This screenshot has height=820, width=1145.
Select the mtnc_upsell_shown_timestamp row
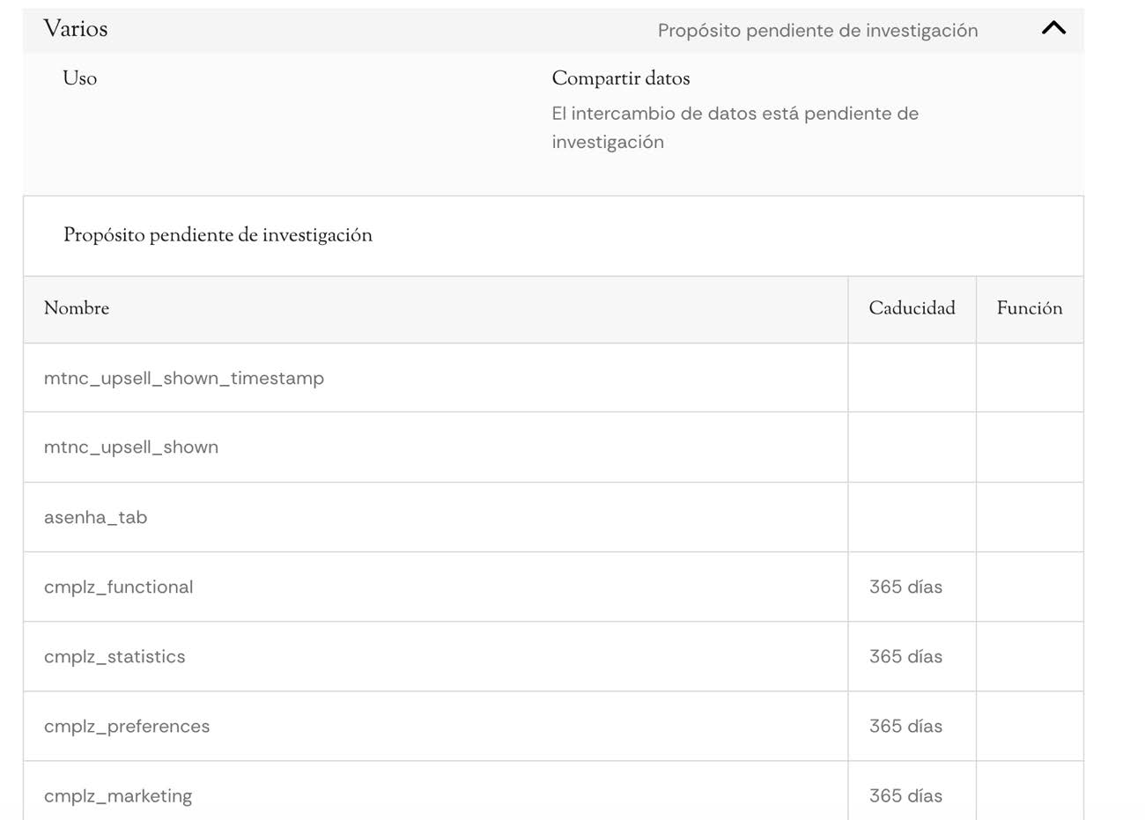[184, 378]
